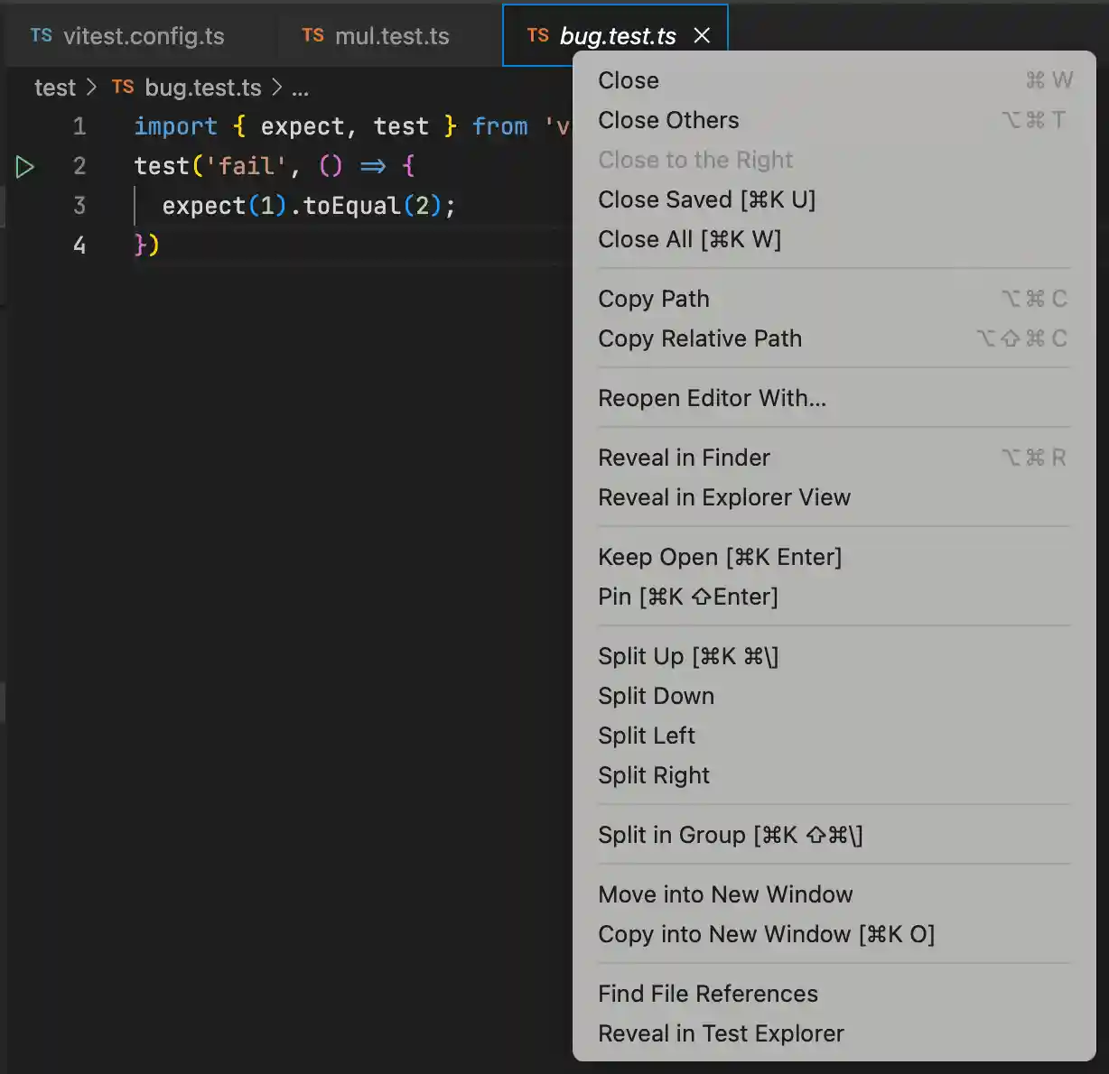
Task: Pin the current editor tab
Action: click(687, 597)
